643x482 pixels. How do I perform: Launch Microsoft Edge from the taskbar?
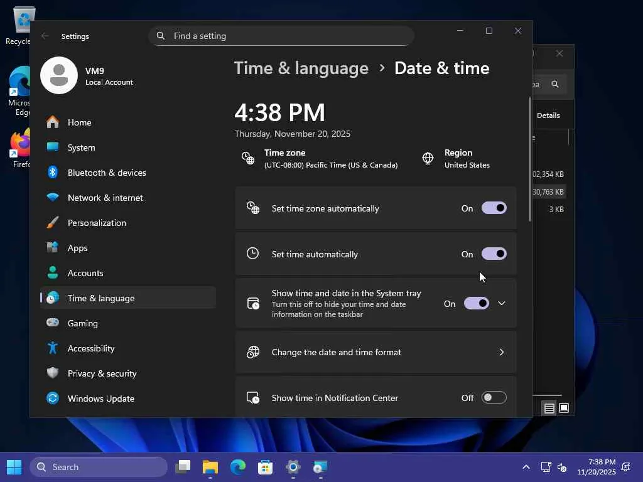tap(238, 467)
